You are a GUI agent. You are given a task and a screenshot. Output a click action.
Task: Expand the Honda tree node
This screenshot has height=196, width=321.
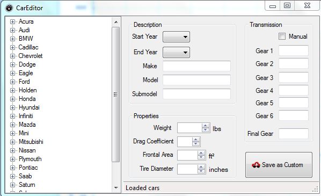pyautogui.click(x=12, y=99)
